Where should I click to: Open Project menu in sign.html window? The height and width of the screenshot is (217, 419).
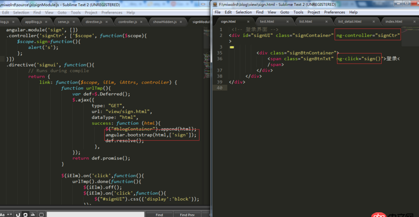[x=314, y=12]
